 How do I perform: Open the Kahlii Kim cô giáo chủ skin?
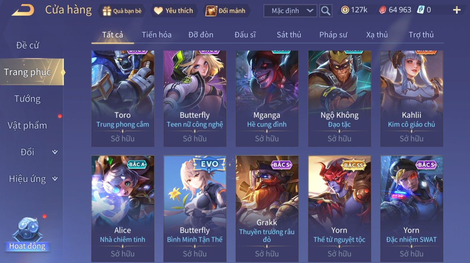click(x=412, y=98)
